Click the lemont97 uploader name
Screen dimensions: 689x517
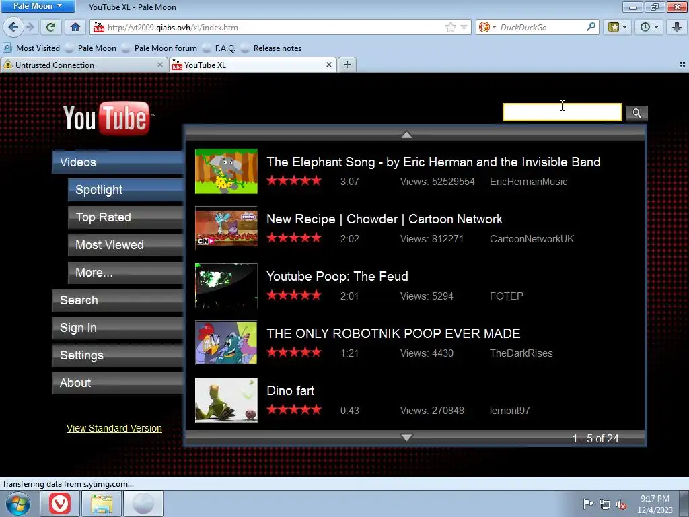[x=510, y=410]
